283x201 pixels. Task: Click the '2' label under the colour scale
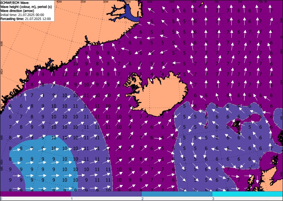click(142, 199)
